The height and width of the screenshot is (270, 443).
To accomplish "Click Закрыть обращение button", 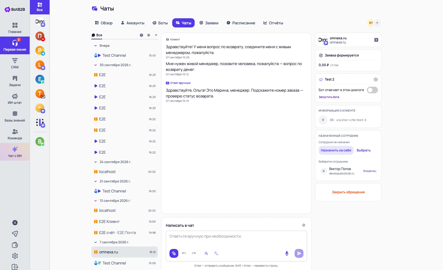I will [x=348, y=192].
